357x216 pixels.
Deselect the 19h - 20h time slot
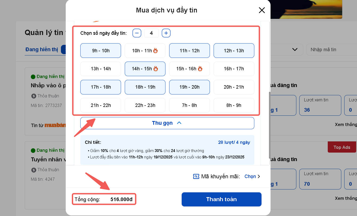[189, 87]
